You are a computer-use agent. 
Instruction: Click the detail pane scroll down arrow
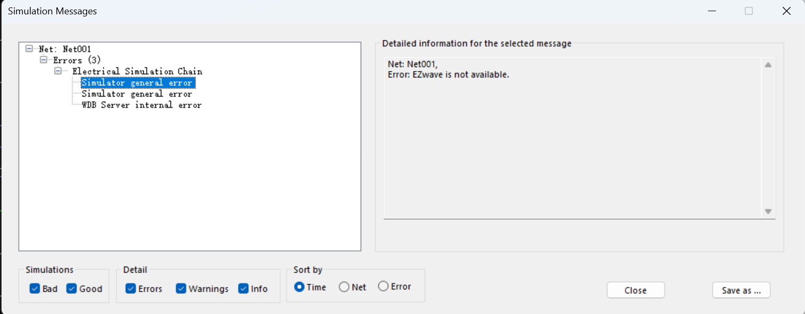(768, 211)
